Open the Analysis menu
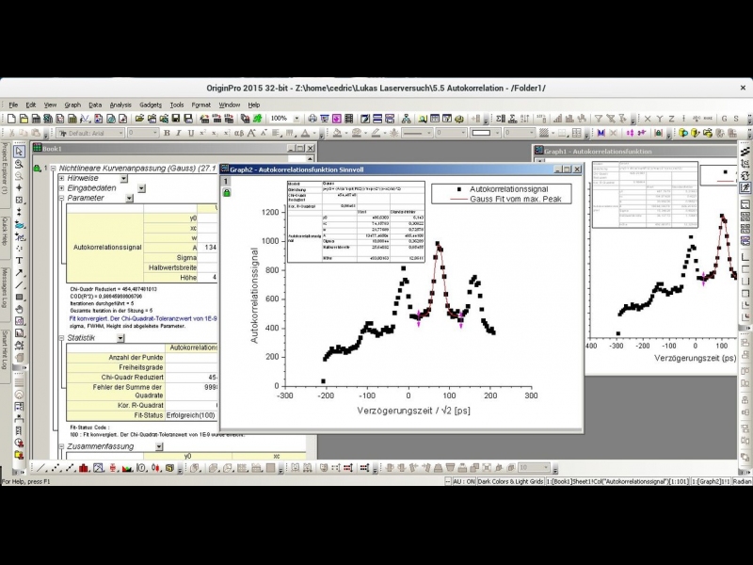This screenshot has height=565, width=753. [120, 105]
